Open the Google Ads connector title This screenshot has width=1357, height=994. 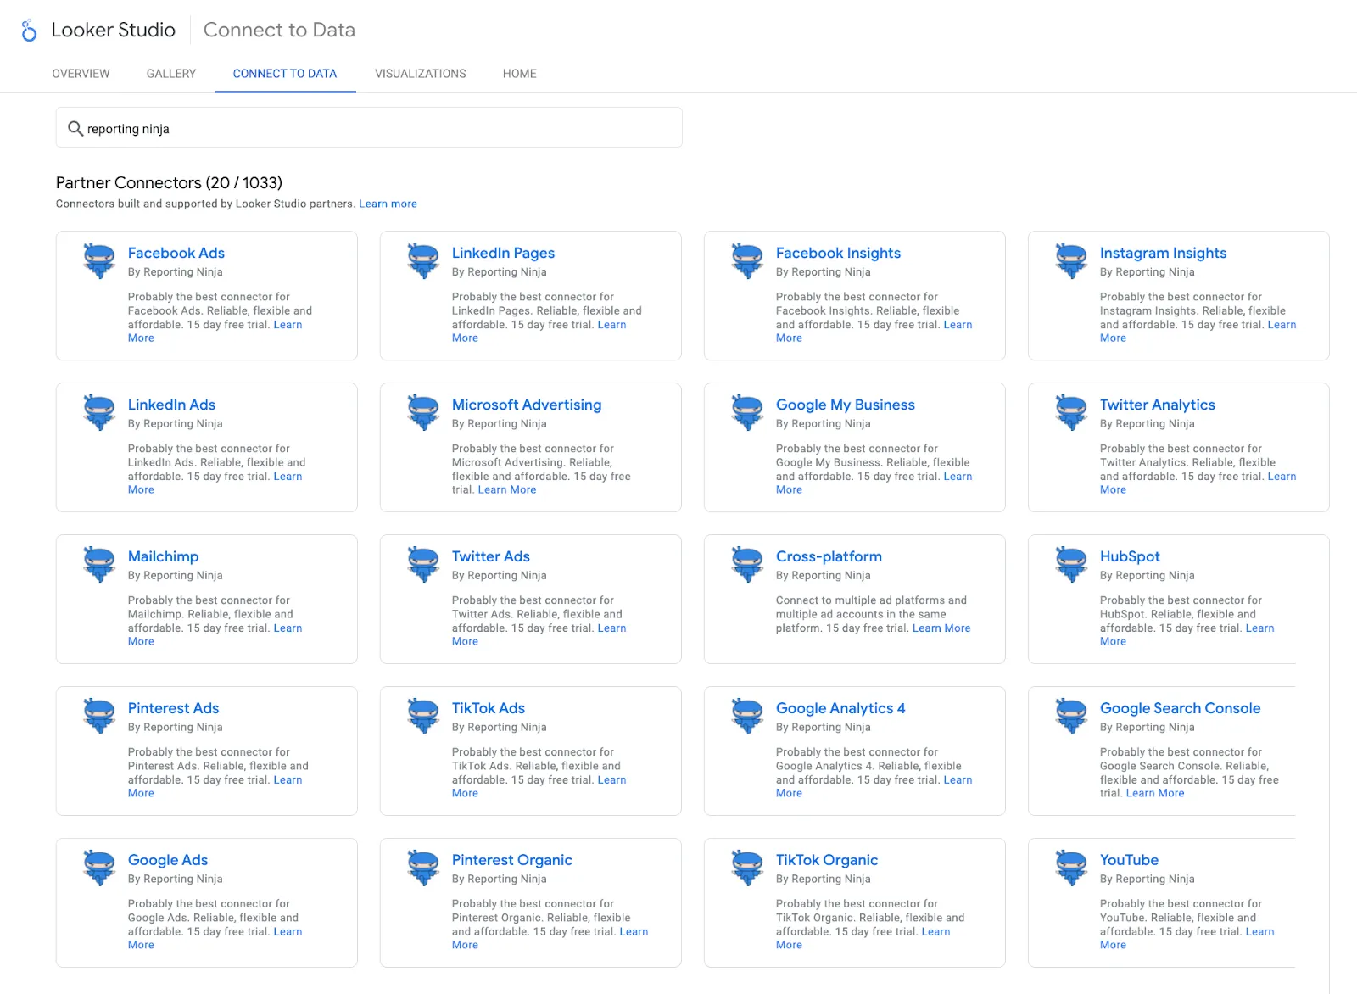click(x=168, y=860)
